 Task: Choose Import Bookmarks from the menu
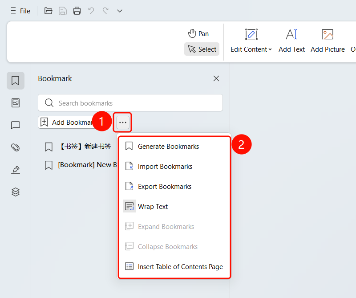click(174, 167)
